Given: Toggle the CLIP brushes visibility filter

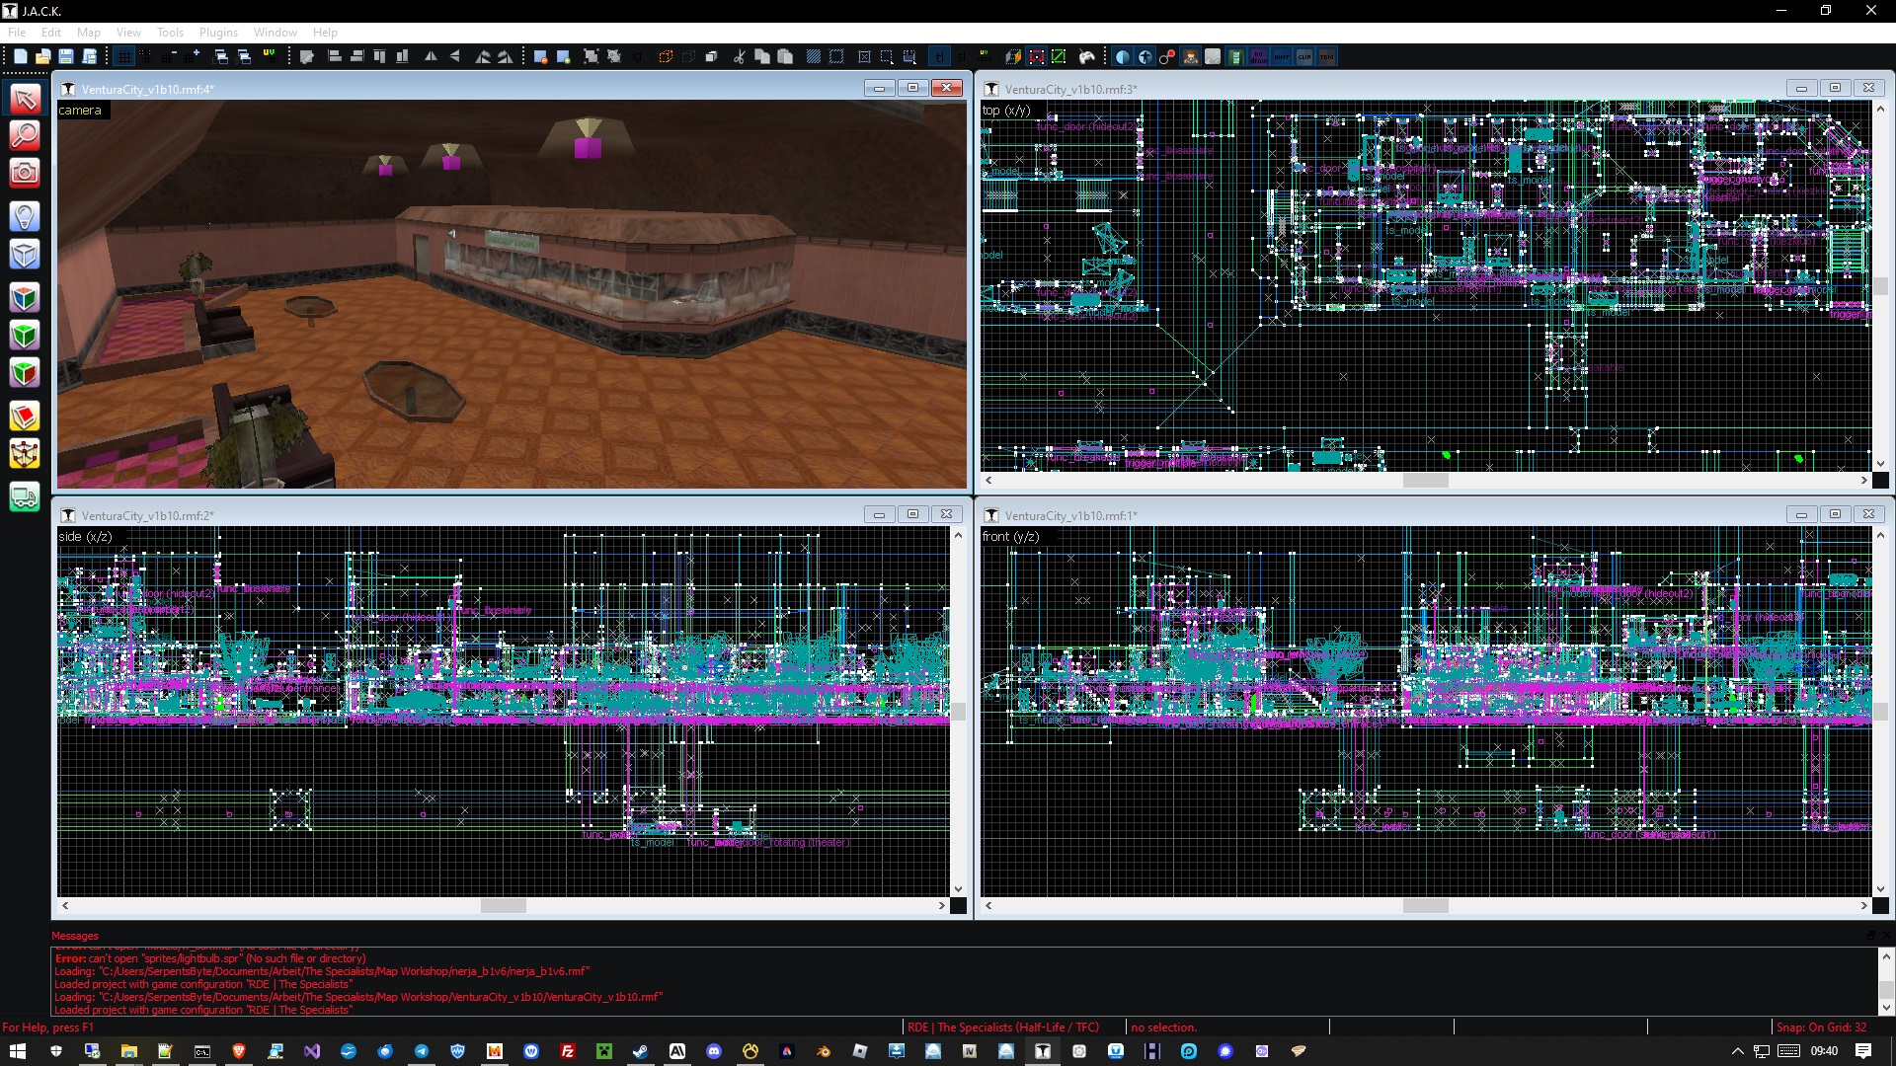Looking at the screenshot, I should pos(1304,57).
